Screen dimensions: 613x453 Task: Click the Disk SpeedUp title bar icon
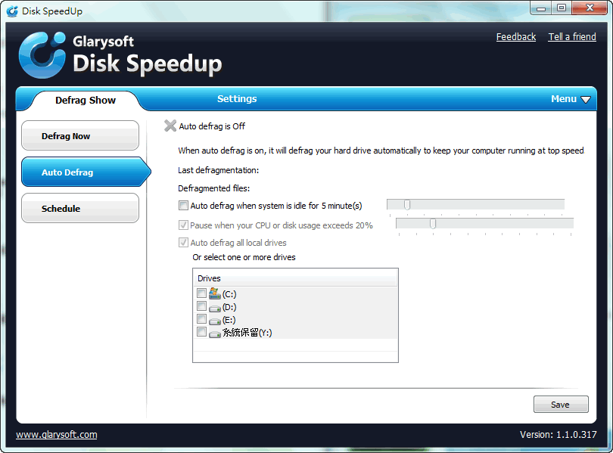(x=13, y=11)
